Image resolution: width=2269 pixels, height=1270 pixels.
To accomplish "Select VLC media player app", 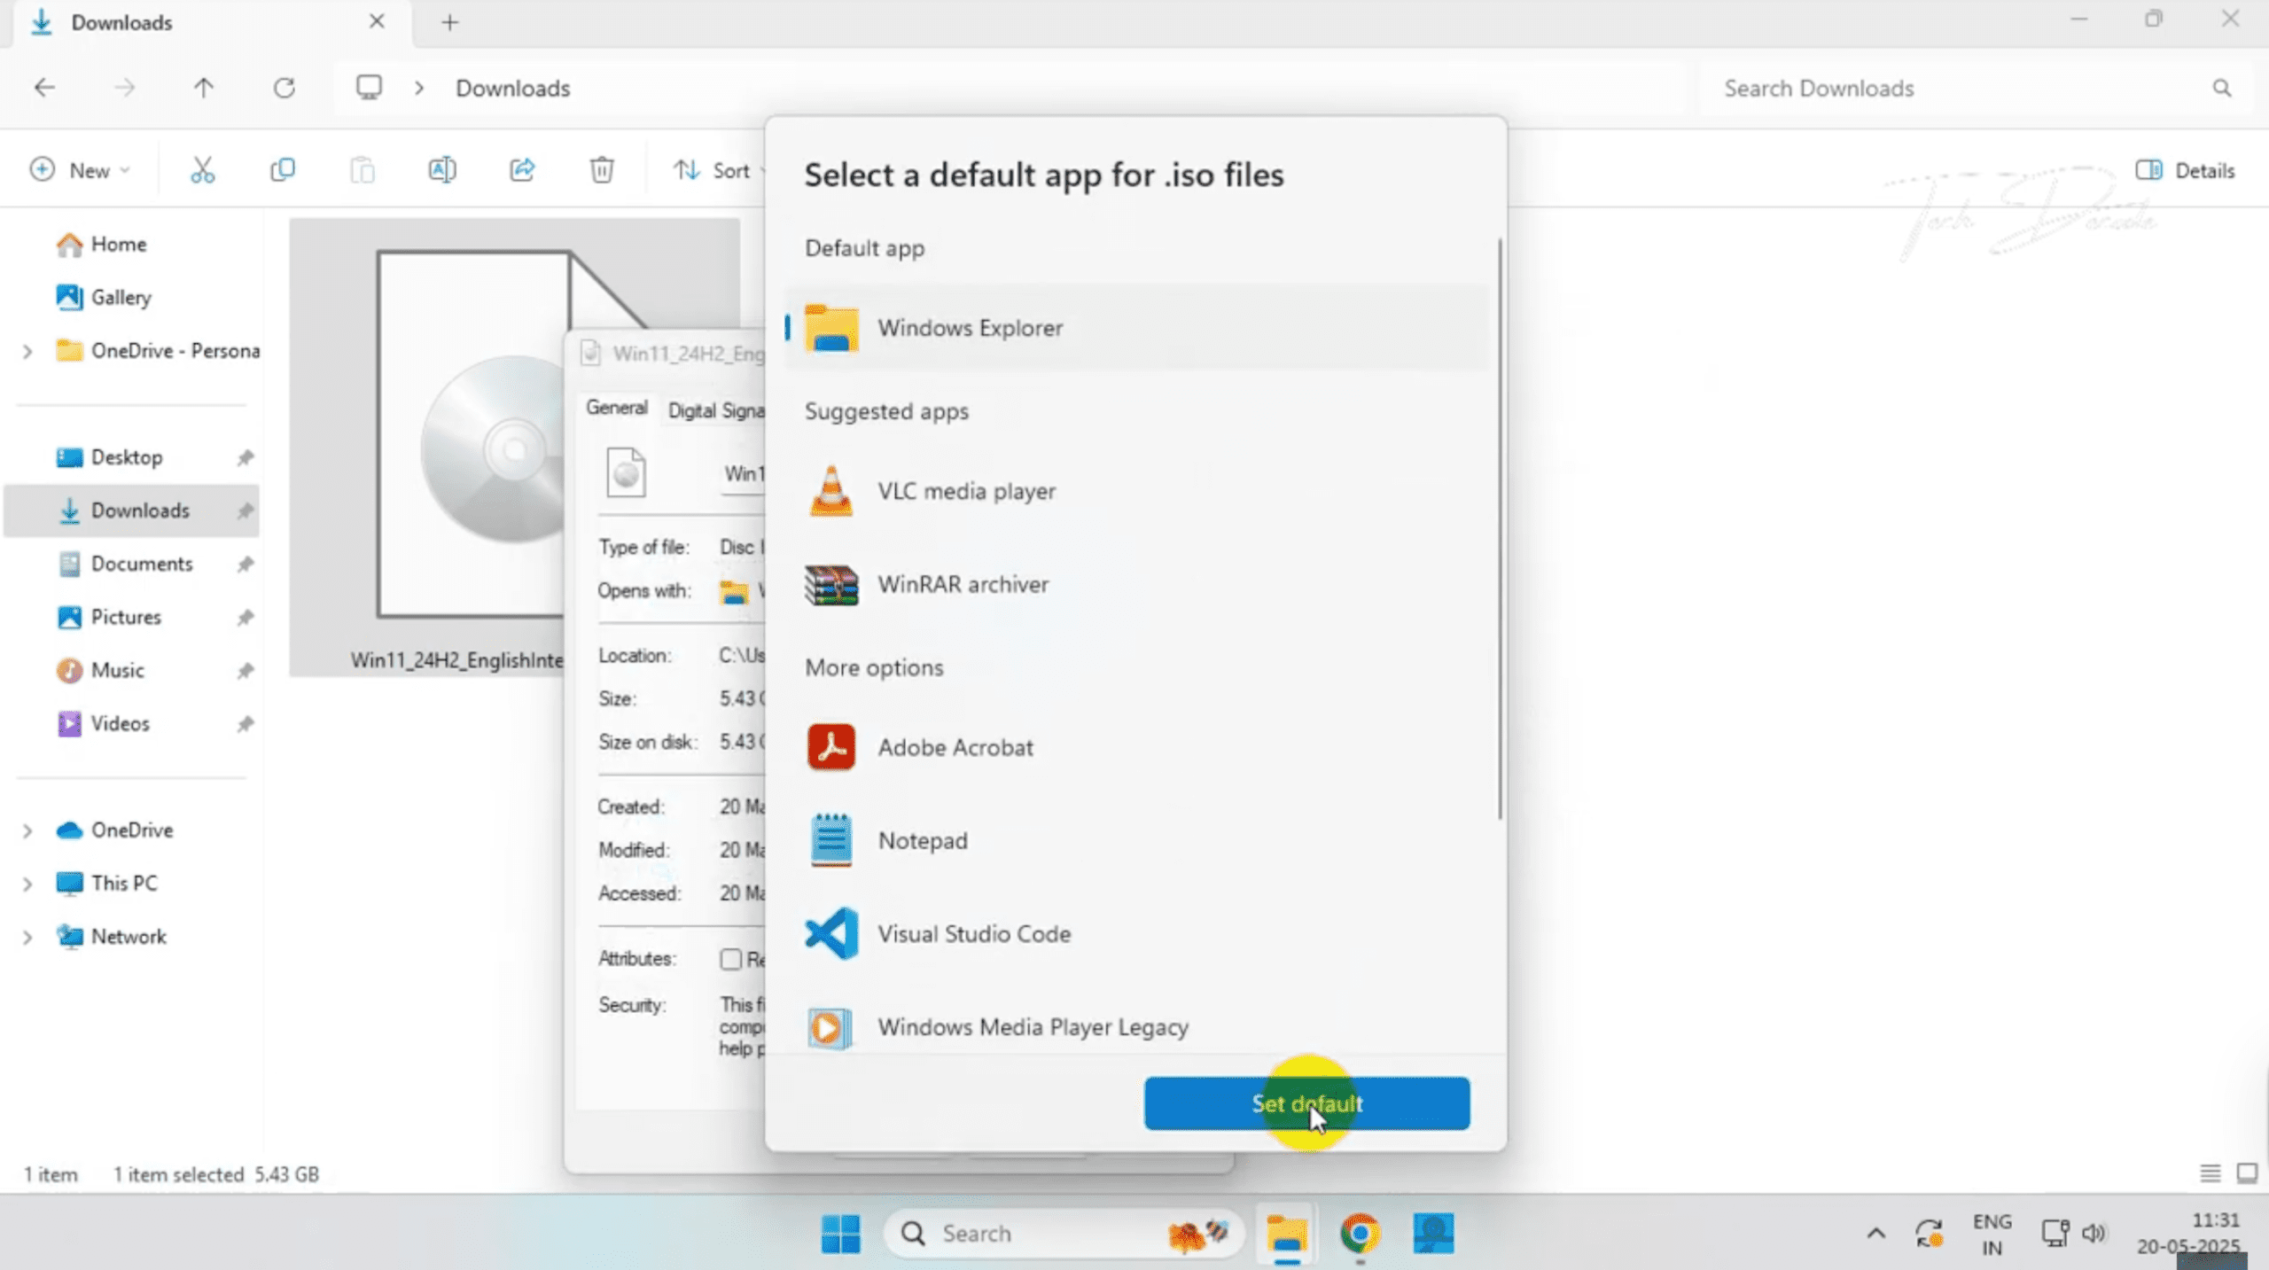I will [x=966, y=491].
